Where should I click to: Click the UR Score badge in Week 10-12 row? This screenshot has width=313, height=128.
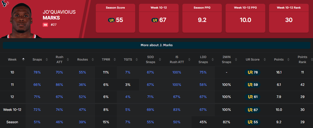click(253, 110)
